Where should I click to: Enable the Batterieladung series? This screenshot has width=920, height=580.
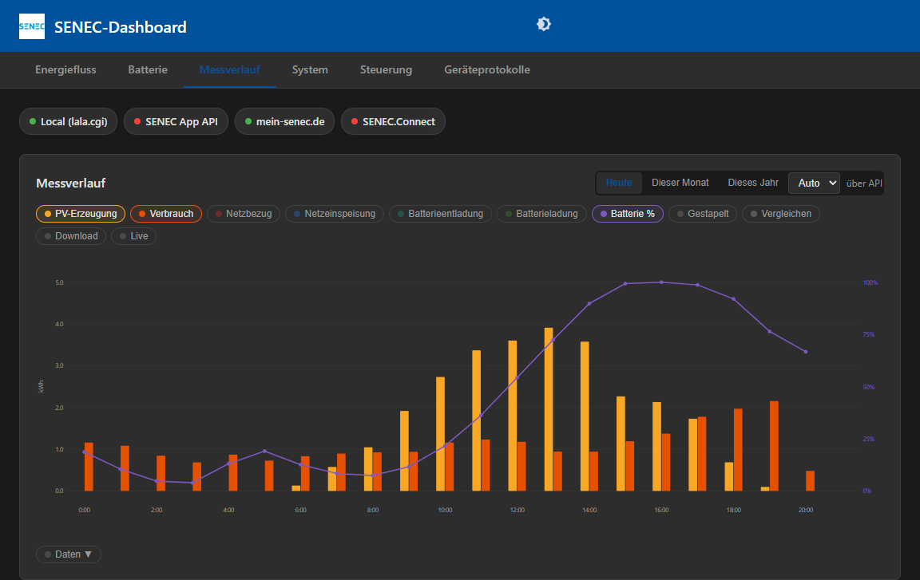tap(541, 214)
